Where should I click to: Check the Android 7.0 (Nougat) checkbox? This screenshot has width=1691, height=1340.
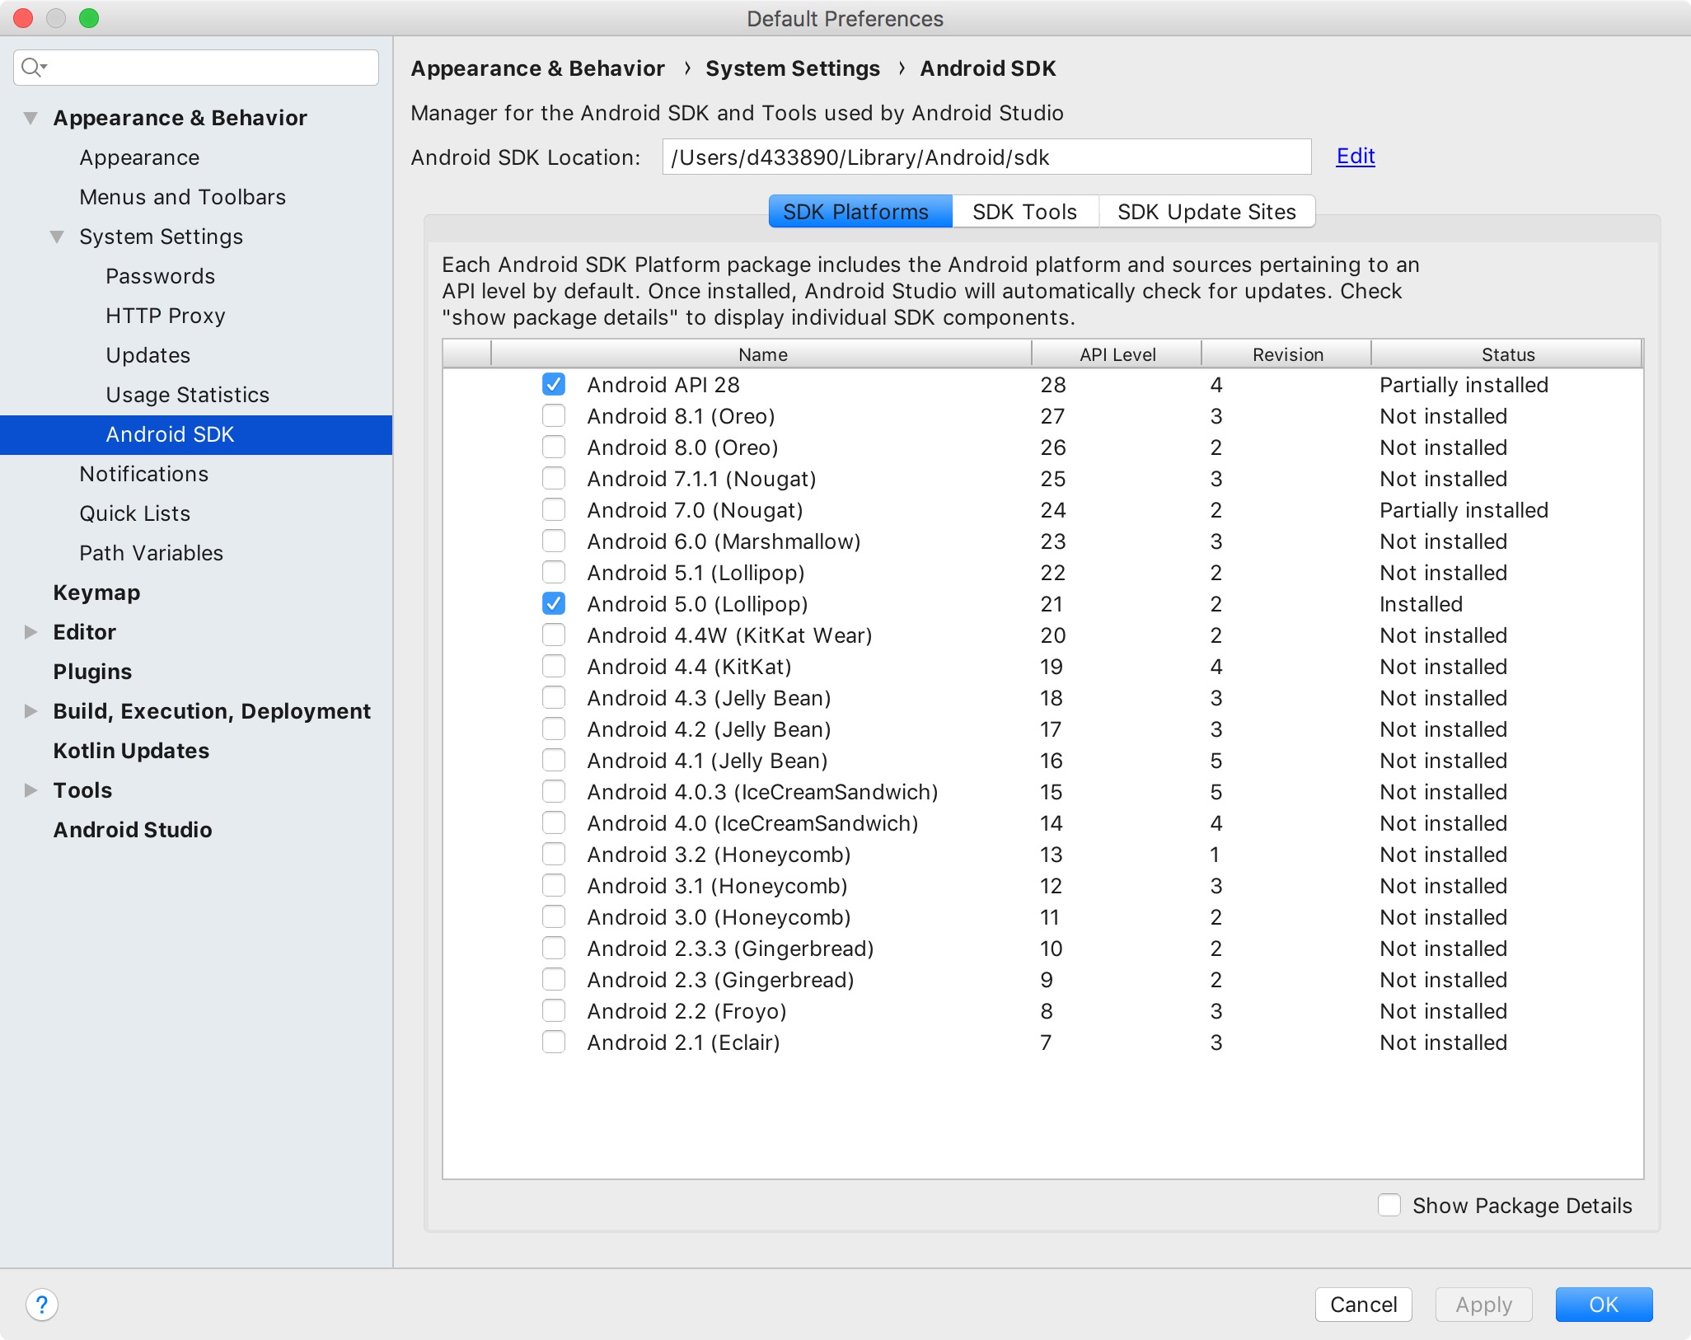(x=553, y=509)
